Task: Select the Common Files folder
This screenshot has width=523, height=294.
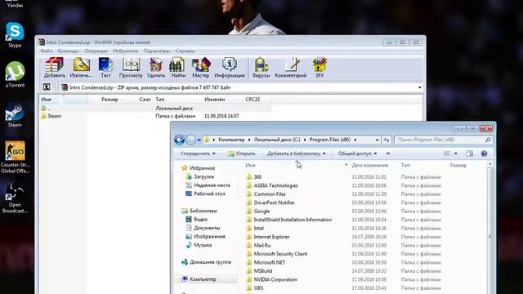Action: tap(270, 194)
